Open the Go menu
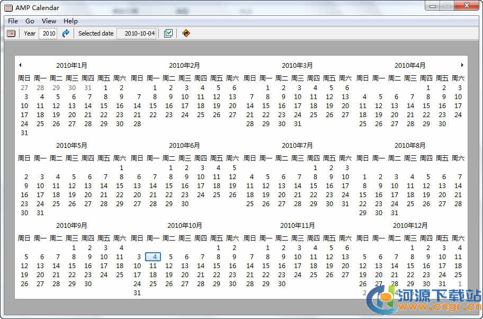 coord(30,21)
